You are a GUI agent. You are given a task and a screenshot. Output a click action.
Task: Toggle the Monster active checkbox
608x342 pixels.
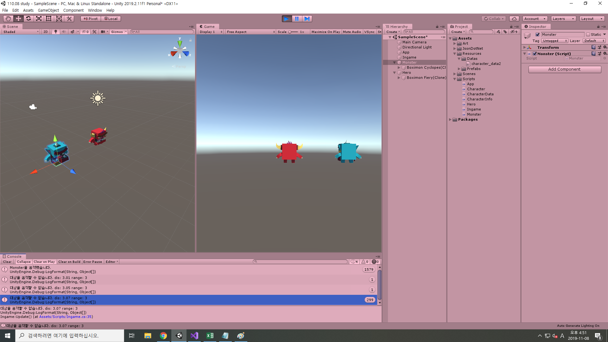(x=537, y=35)
